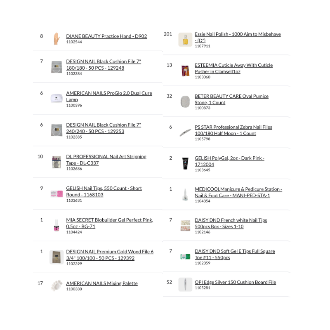Open the ESTEEMIA Cuticle Away product image
Screen dimensions: 330x330
coord(185,71)
